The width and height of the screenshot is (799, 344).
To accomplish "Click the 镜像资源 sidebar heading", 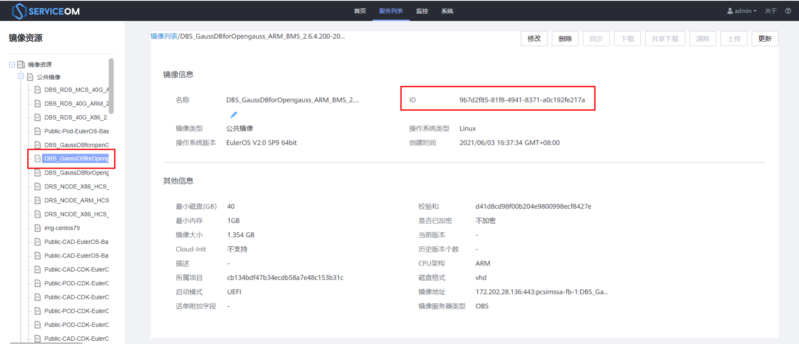I will pos(26,38).
